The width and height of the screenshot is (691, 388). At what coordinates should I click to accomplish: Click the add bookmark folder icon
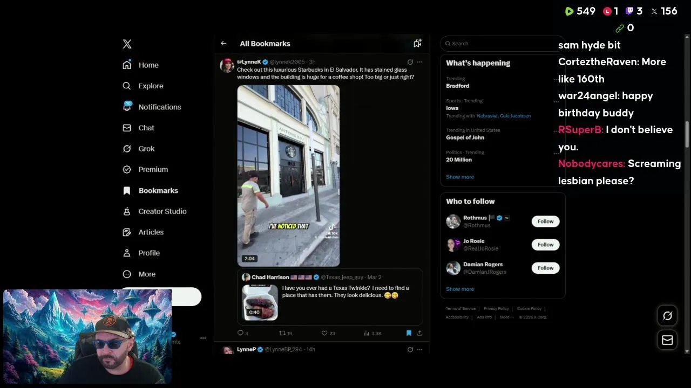tap(417, 43)
